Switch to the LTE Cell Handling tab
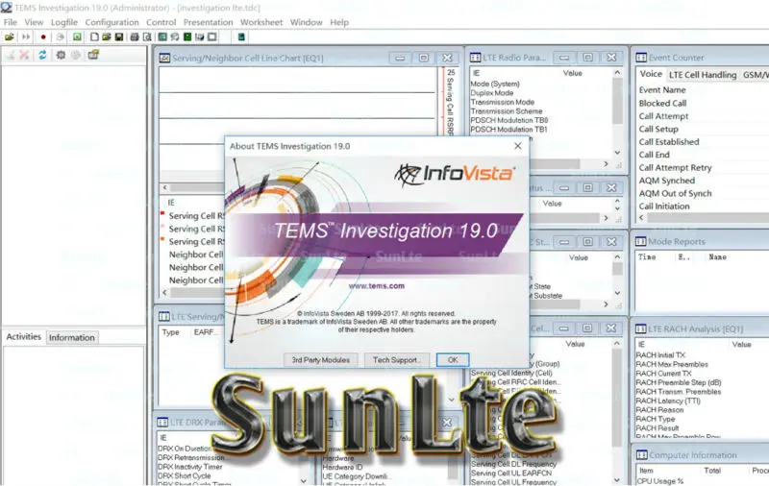This screenshot has height=486, width=769. point(703,75)
